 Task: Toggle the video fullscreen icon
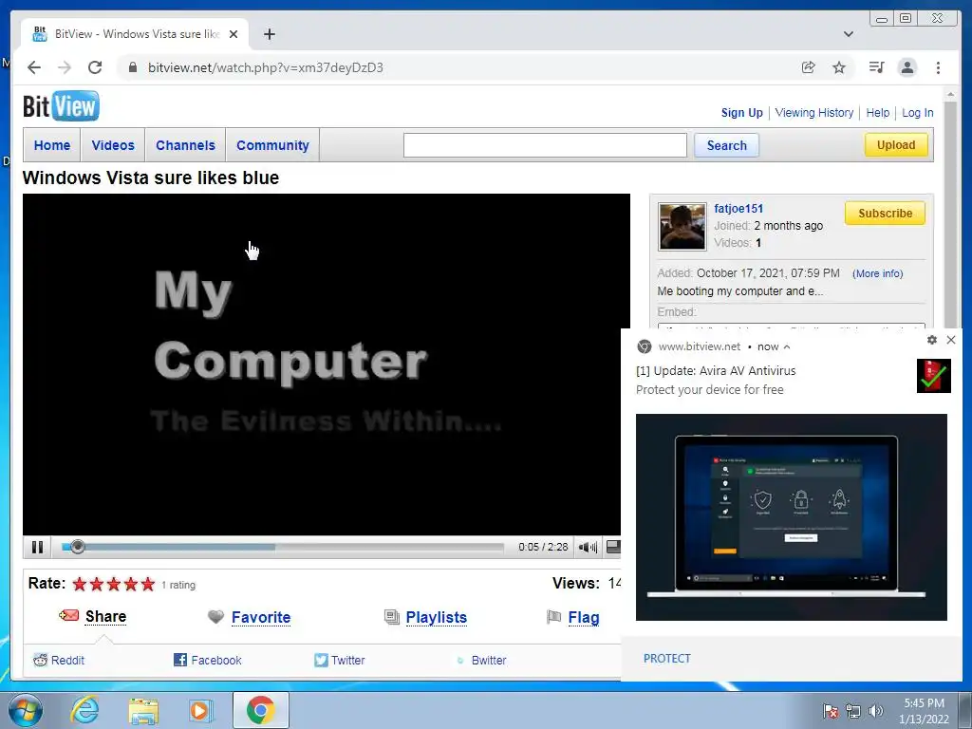click(613, 546)
